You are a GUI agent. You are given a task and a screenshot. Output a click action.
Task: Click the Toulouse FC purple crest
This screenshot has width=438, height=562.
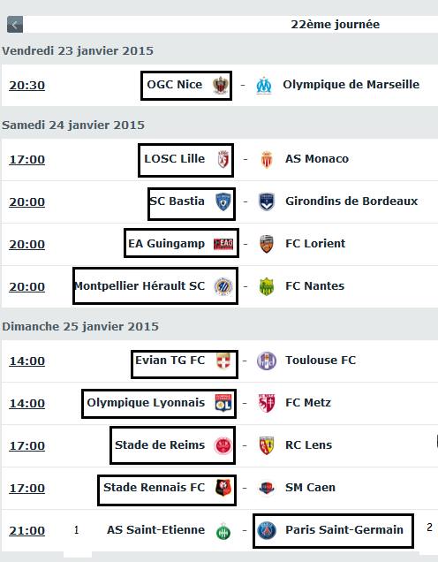267,361
